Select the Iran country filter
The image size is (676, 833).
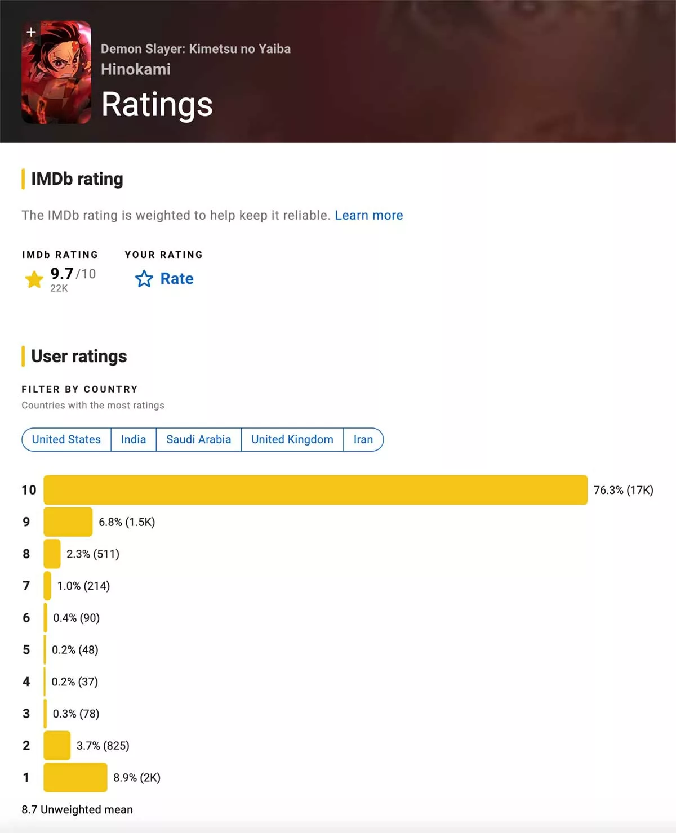pos(363,439)
